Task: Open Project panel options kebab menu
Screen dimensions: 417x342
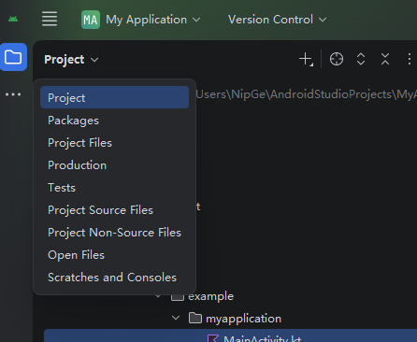Action: tap(409, 59)
